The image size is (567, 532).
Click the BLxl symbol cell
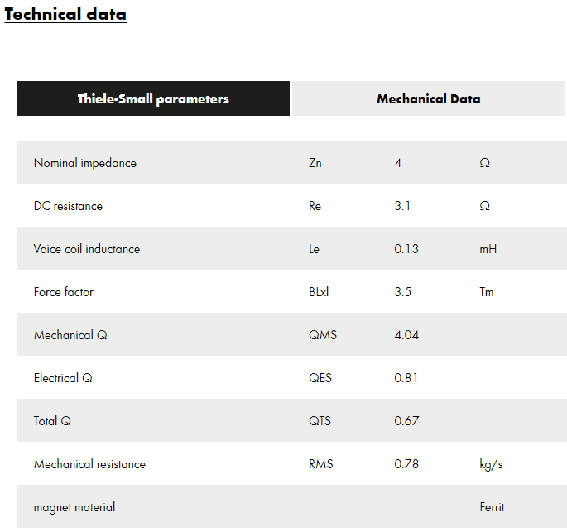point(319,292)
